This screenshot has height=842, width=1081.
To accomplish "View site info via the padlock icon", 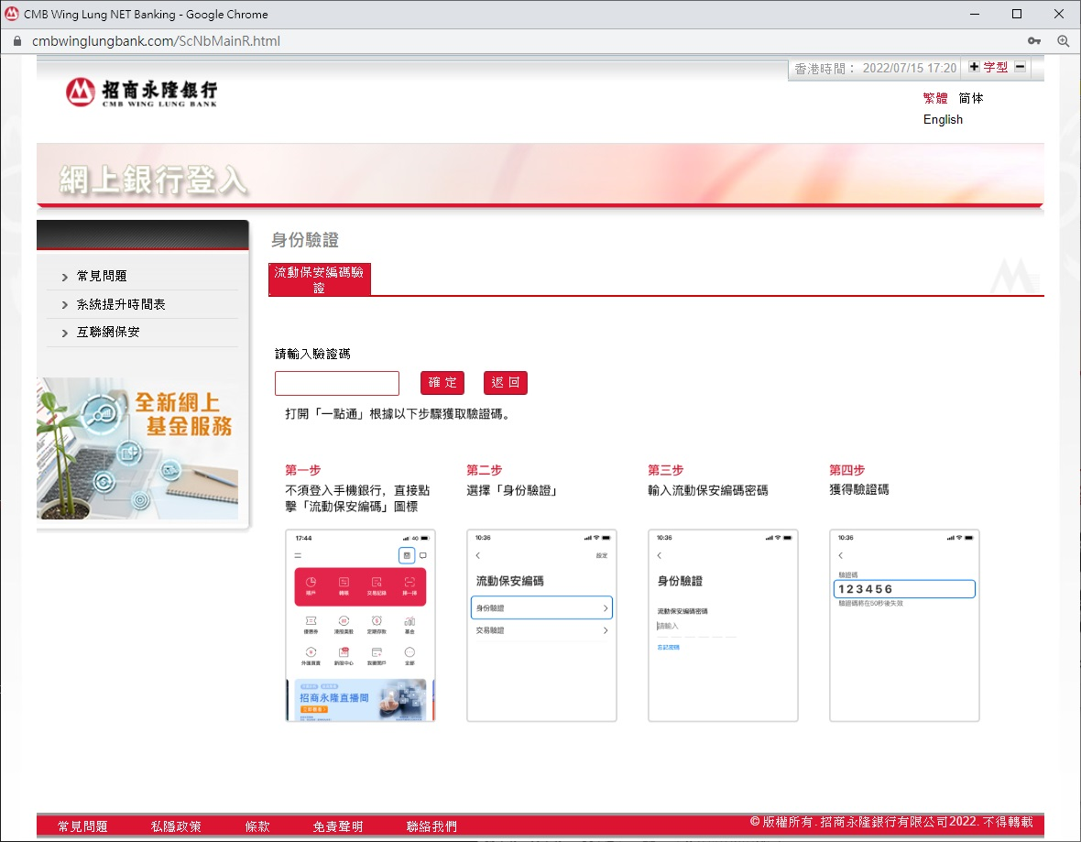I will tap(17, 41).
